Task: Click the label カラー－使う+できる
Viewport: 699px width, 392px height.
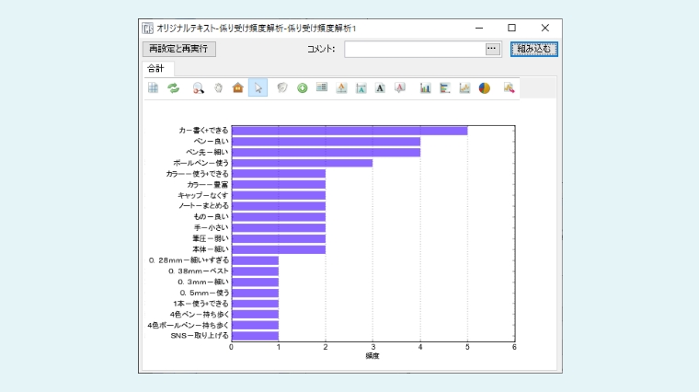Action: (198, 174)
